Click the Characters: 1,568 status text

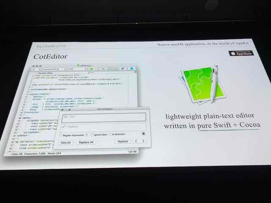[x=35, y=154]
